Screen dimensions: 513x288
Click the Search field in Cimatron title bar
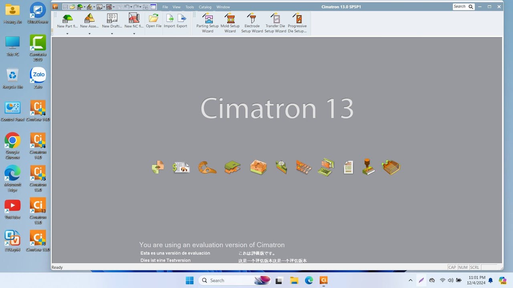pos(460,6)
